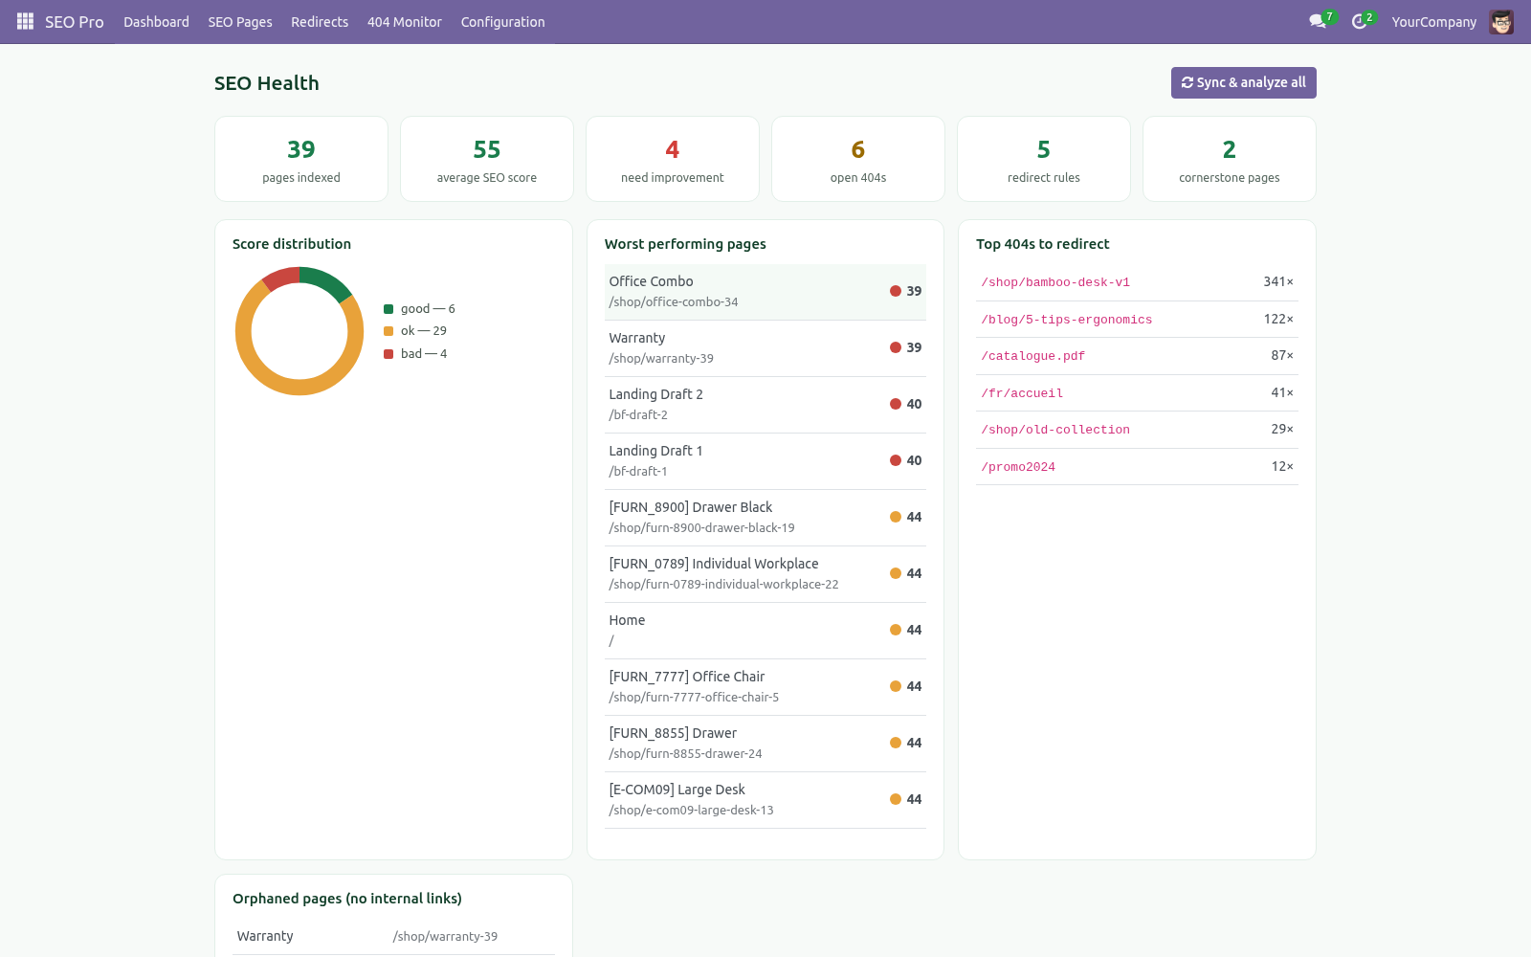Open the SEO Pages menu

240,21
